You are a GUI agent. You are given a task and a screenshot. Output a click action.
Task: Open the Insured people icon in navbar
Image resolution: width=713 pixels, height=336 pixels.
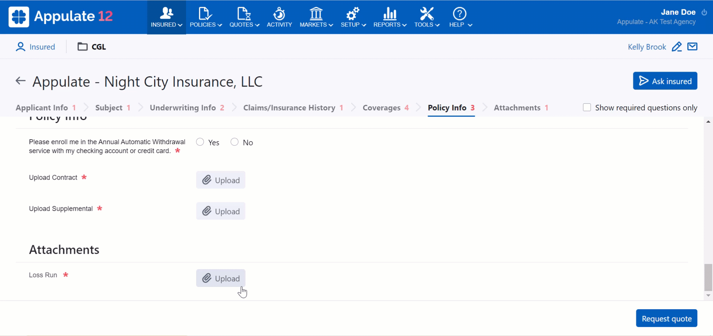pos(166,13)
